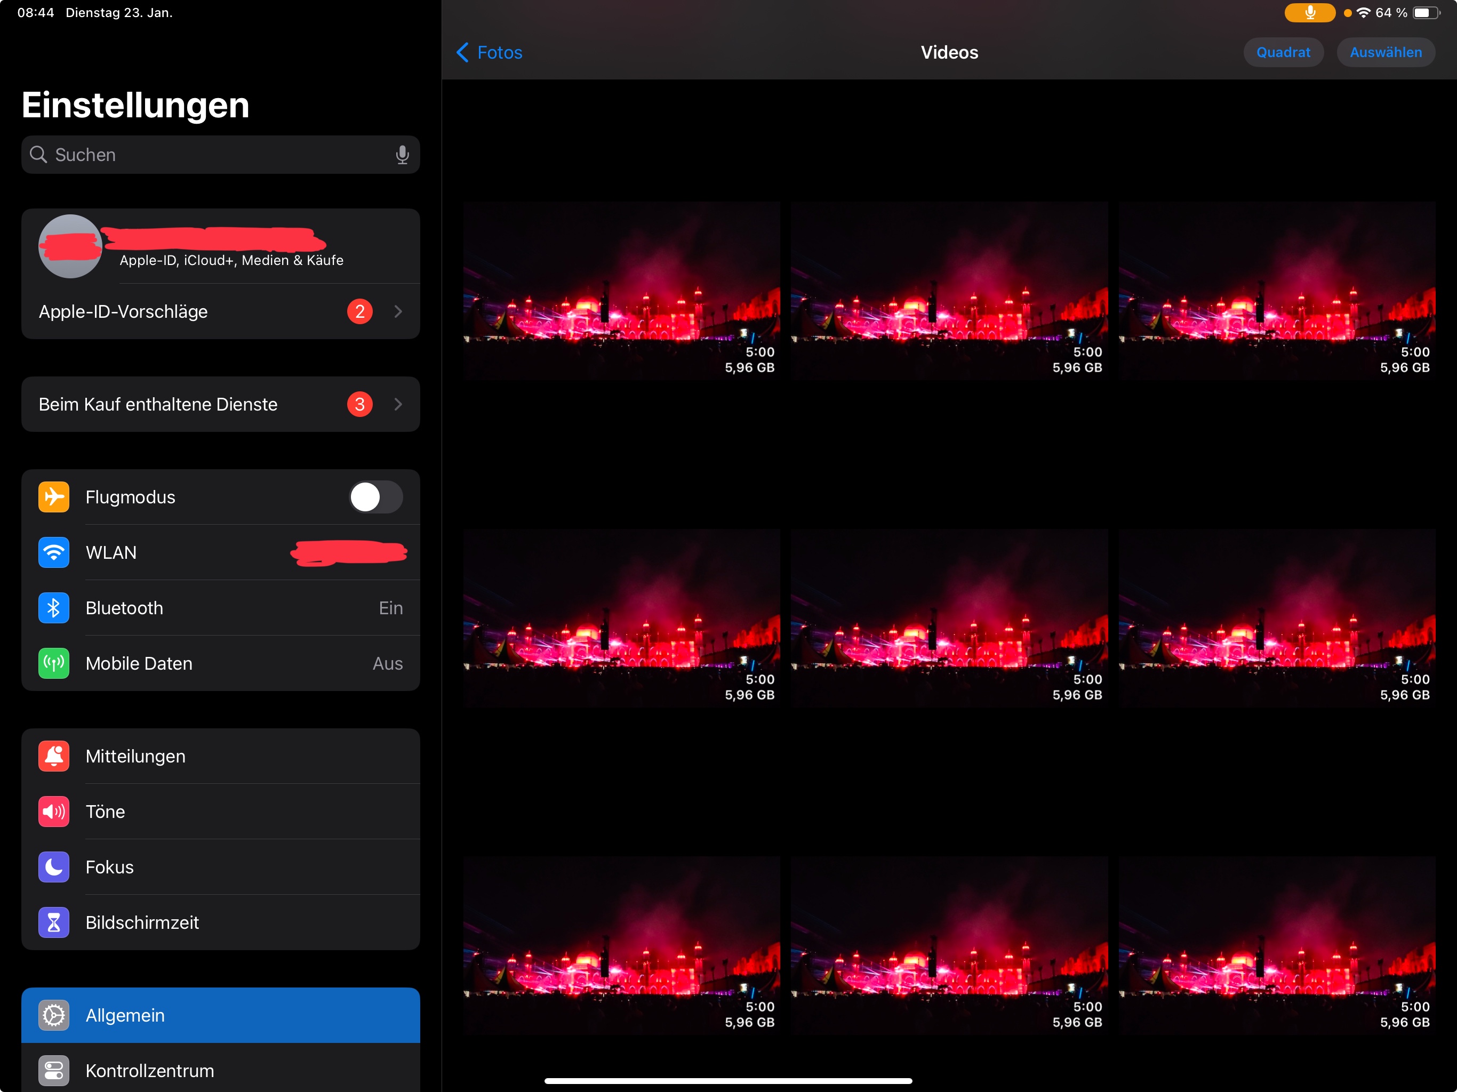The image size is (1457, 1092).
Task: Tap microphone dictation icon in search field
Action: point(402,155)
